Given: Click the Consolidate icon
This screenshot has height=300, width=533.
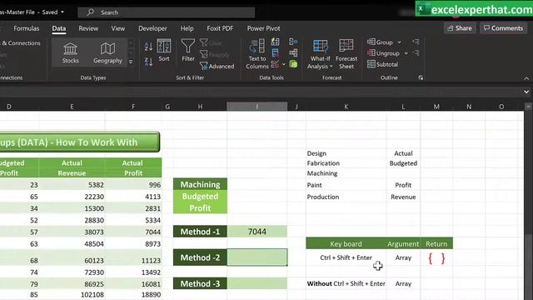Looking at the screenshot, I should coord(293,42).
